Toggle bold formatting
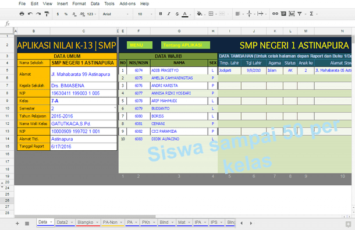The width and height of the screenshot is (355, 230). pos(161,14)
